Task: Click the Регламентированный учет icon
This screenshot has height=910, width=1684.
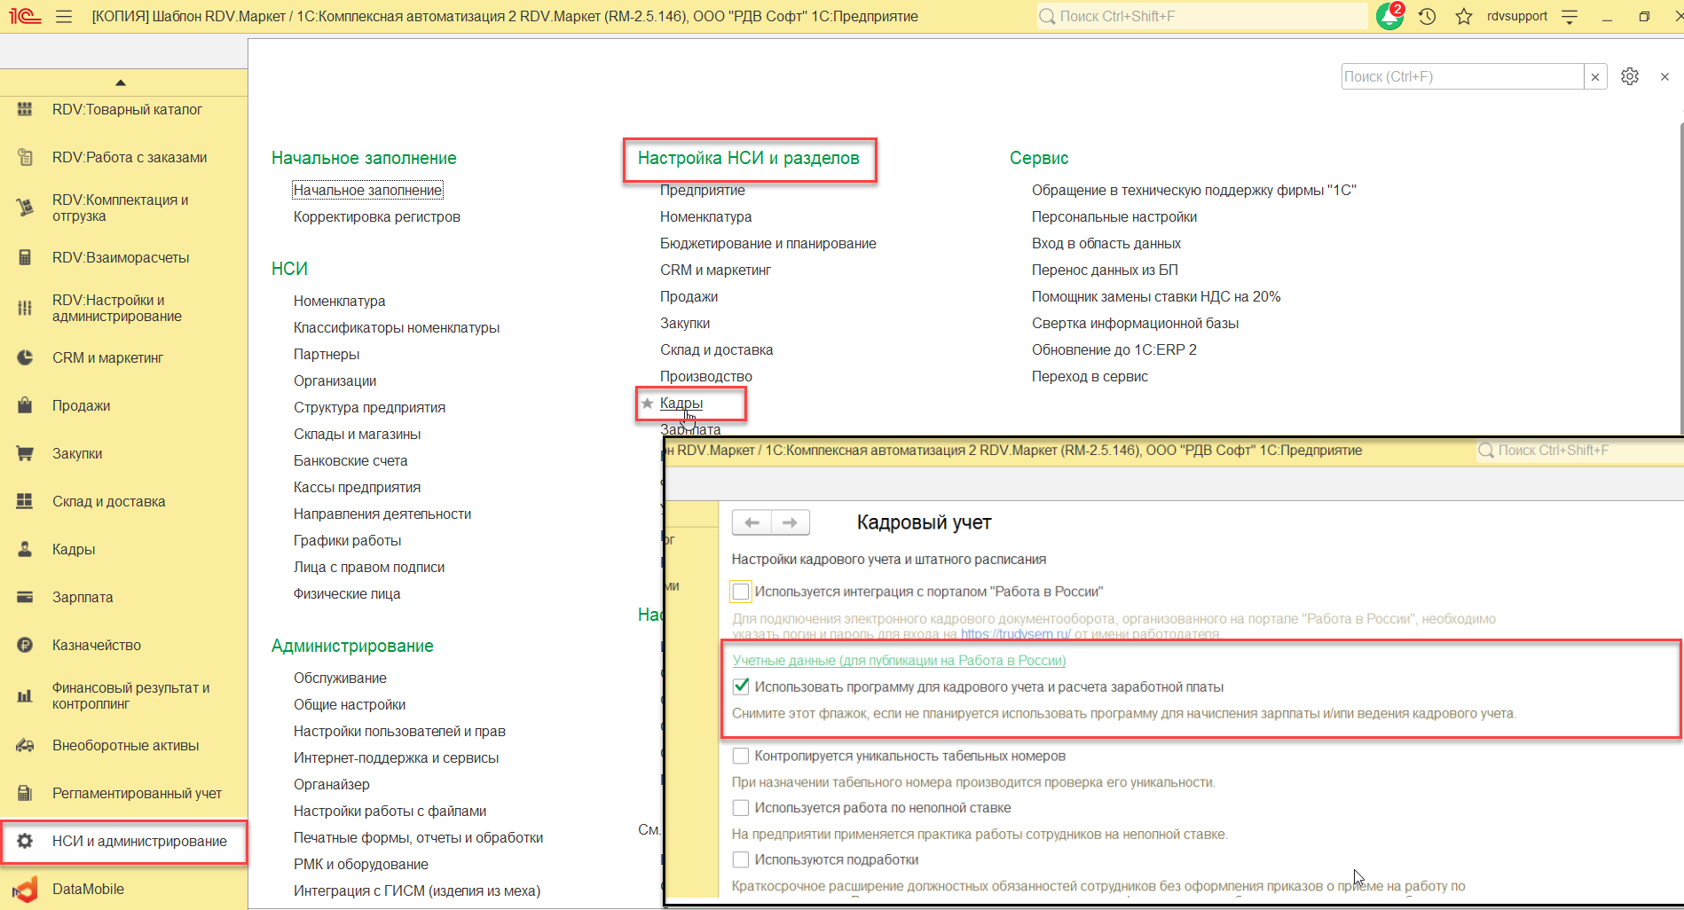Action: click(x=25, y=793)
